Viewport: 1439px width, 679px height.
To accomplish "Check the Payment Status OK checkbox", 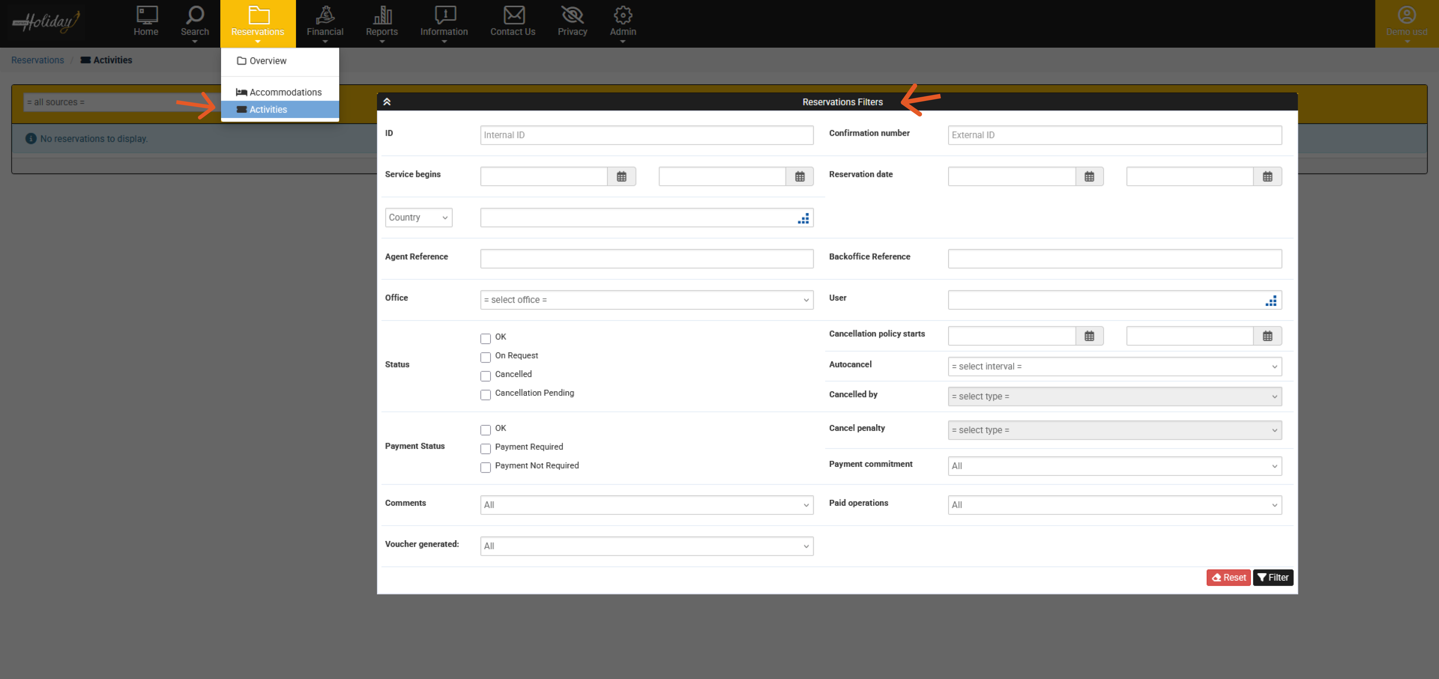I will tap(486, 429).
